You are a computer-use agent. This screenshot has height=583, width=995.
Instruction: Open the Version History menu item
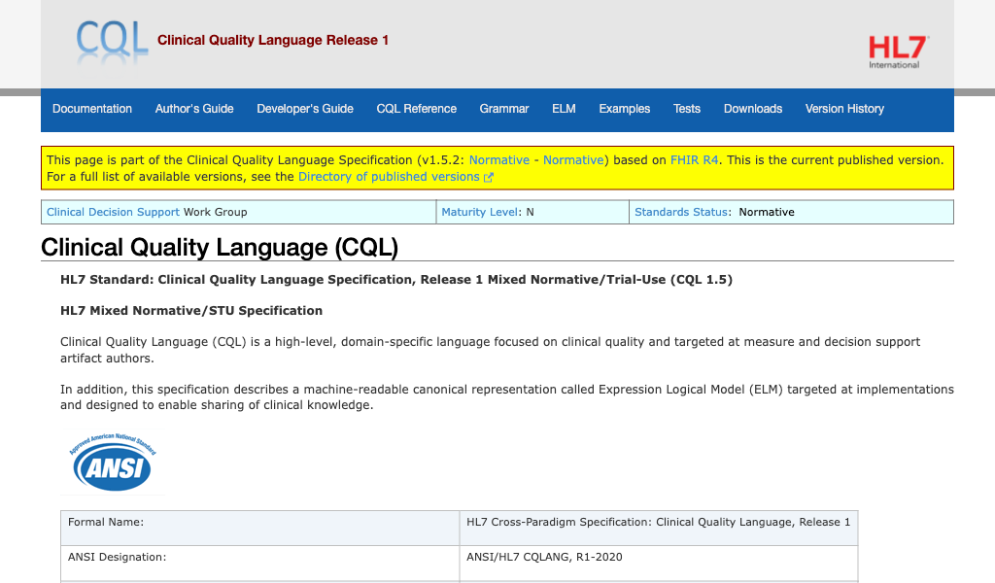(844, 109)
